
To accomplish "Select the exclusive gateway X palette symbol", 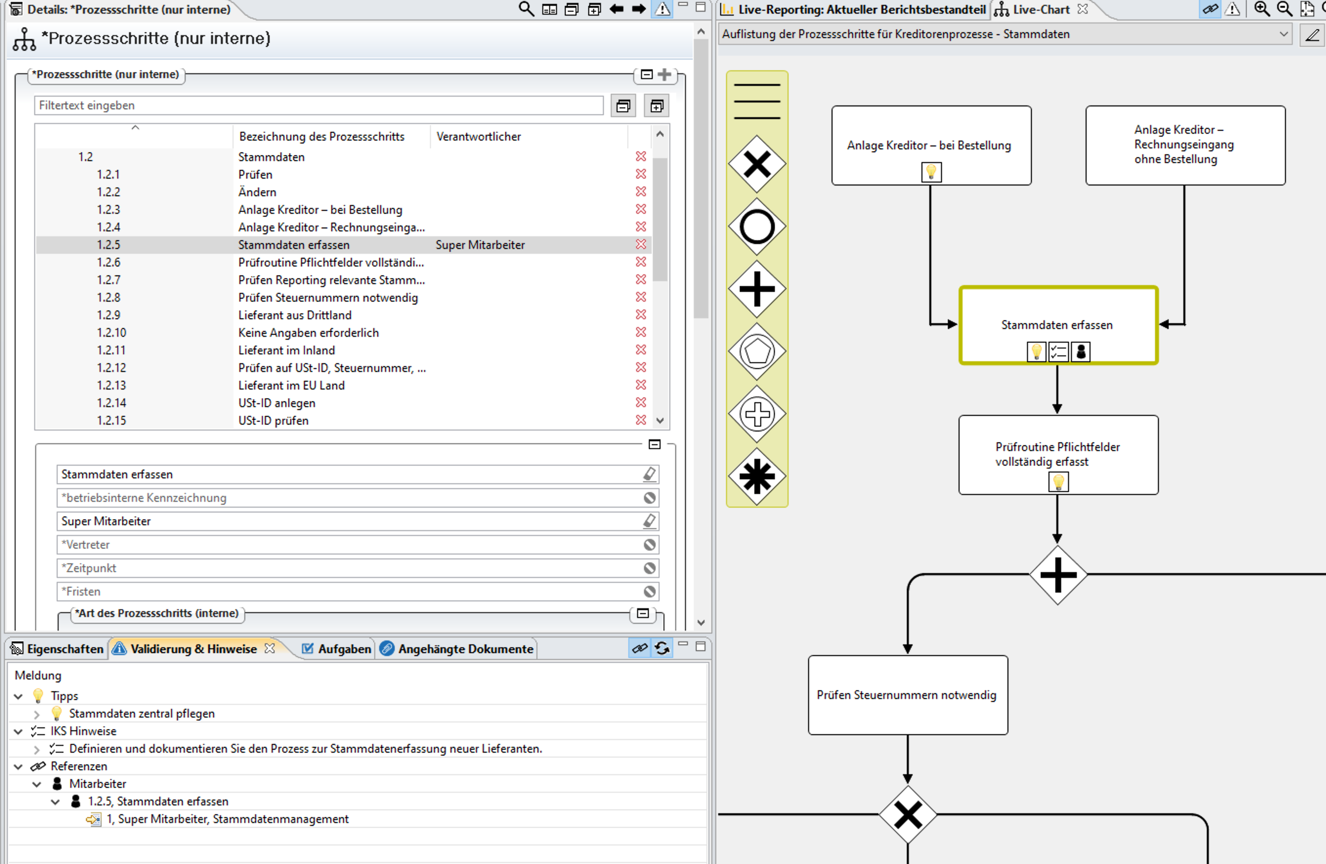I will (757, 164).
